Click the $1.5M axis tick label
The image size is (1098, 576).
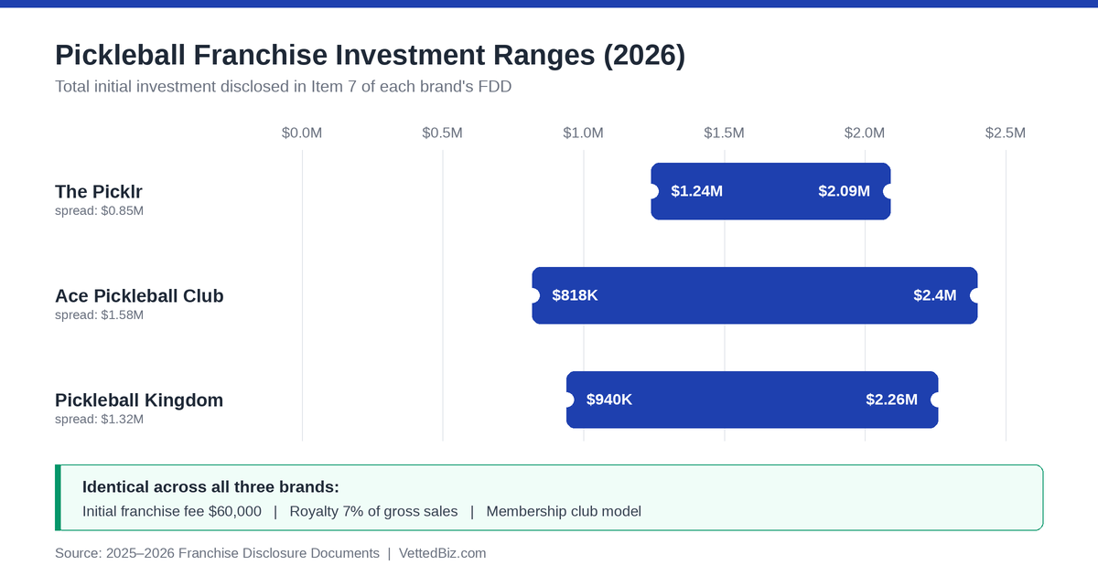click(x=725, y=133)
